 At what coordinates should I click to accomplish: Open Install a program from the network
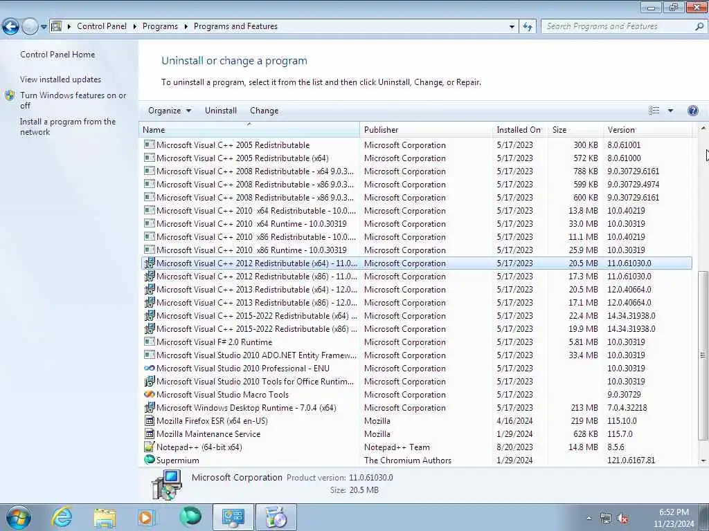pos(68,127)
